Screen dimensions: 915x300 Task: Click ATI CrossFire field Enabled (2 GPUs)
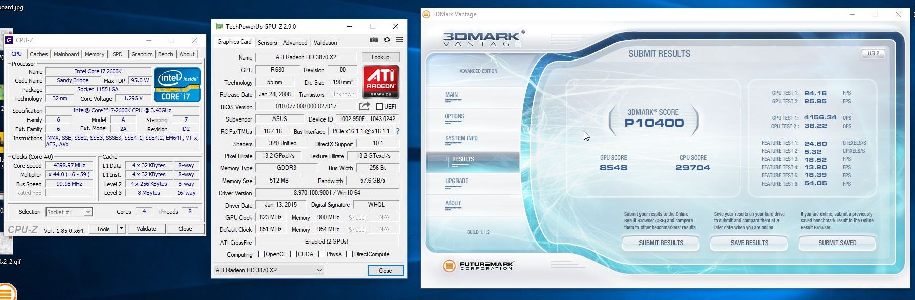[x=327, y=242]
